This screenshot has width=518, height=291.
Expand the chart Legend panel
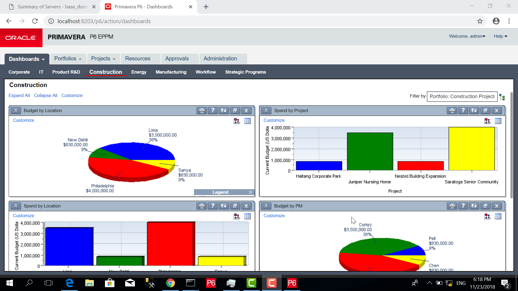[x=250, y=192]
